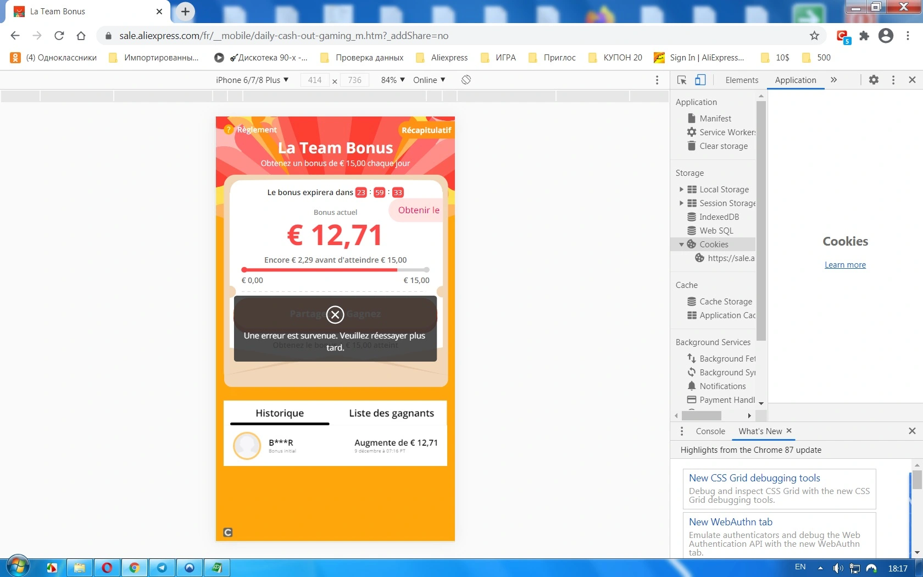Select the Application tab in DevTools
This screenshot has height=577, width=923.
pos(796,80)
